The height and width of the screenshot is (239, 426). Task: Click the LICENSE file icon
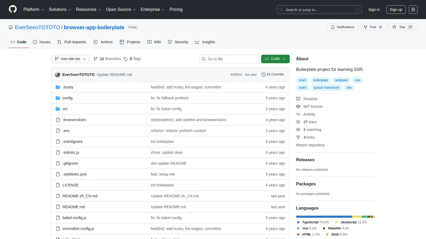pyautogui.click(x=58, y=185)
